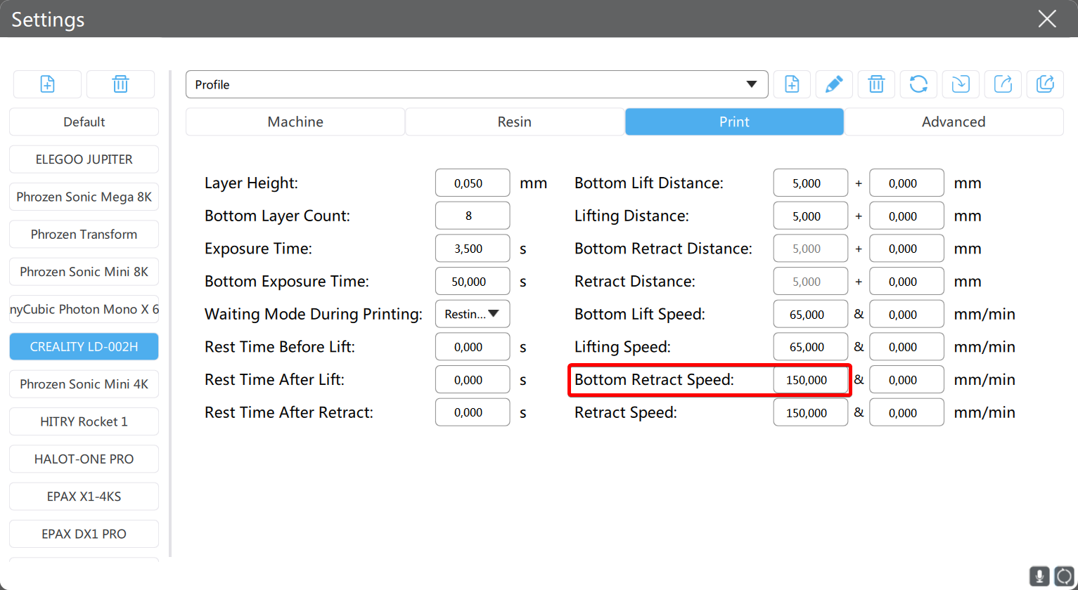
Task: Focus the Bottom Layer Count field
Action: coord(473,216)
